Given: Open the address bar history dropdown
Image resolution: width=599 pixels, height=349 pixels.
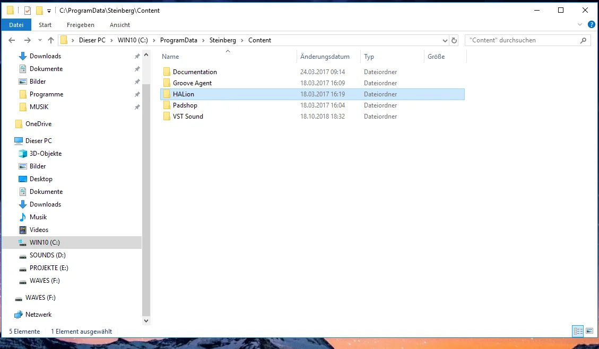Looking at the screenshot, I should click(x=445, y=40).
